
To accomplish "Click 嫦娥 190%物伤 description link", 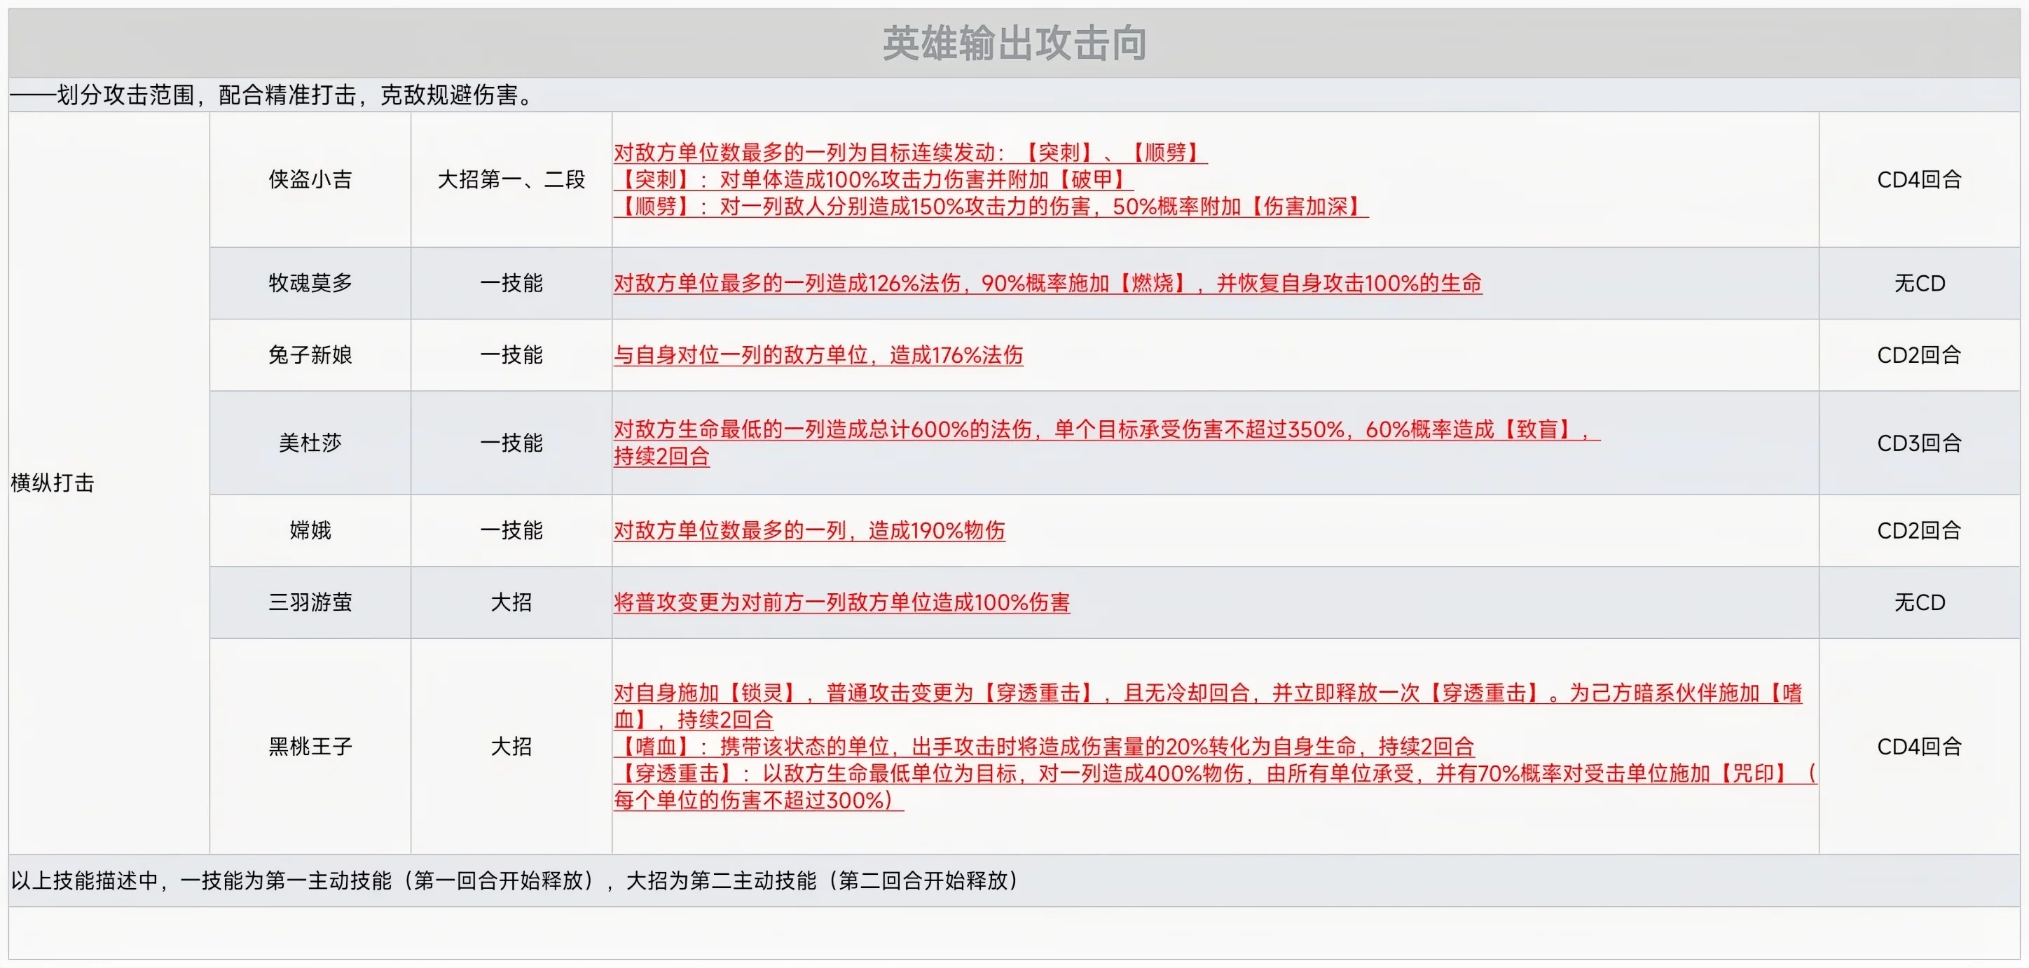I will [809, 531].
